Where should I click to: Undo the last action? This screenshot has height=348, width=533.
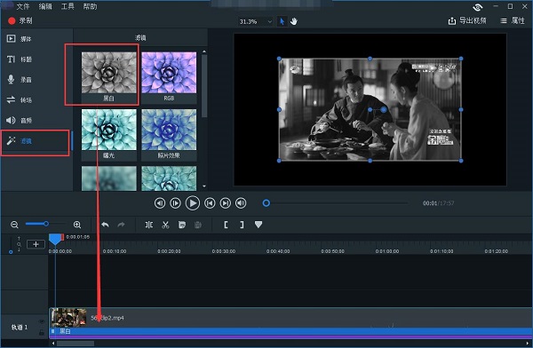[105, 225]
